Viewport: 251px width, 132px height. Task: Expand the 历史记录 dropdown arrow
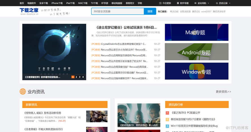[230, 3]
